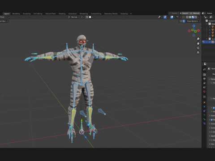Add a new workspace with plus button
Screen dimensions: 215x161
[x=131, y=14]
